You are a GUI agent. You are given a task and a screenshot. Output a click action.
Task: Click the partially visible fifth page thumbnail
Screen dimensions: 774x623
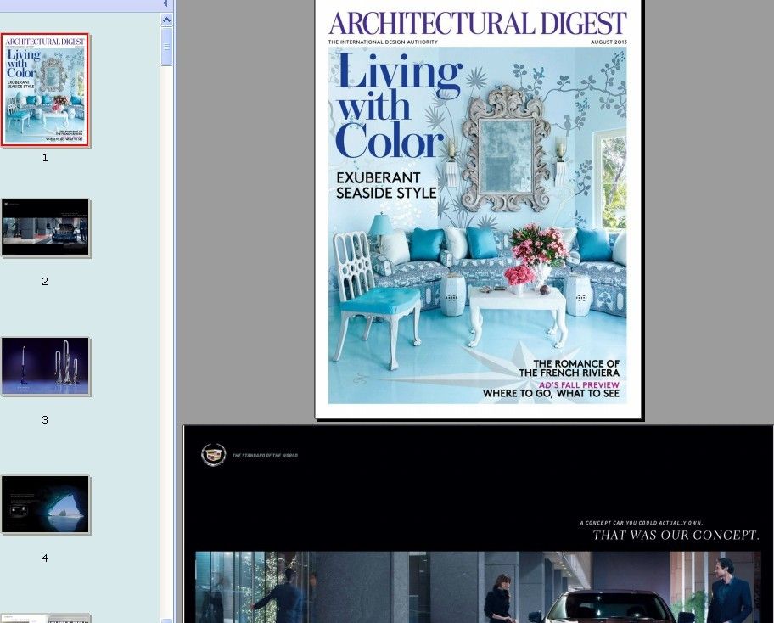click(46, 618)
